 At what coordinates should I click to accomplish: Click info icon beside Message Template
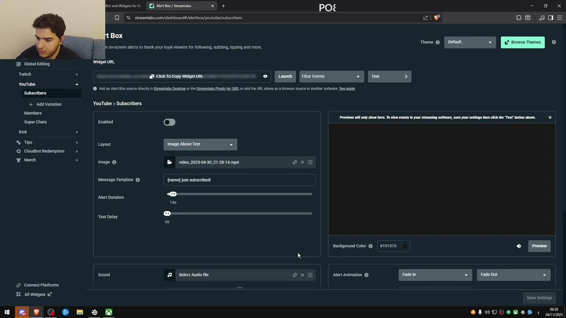(138, 180)
